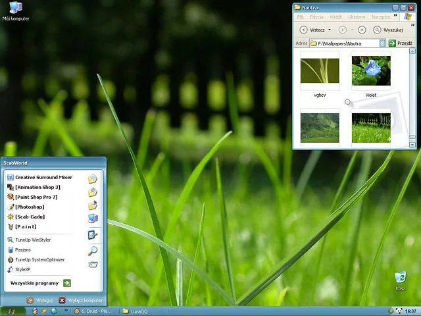The height and width of the screenshot is (316, 421).
Task: Click the magnifier search icon in start menu
Action: [x=93, y=250]
